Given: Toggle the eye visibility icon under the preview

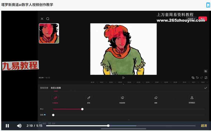Looking at the screenshot, I should pos(206,71).
